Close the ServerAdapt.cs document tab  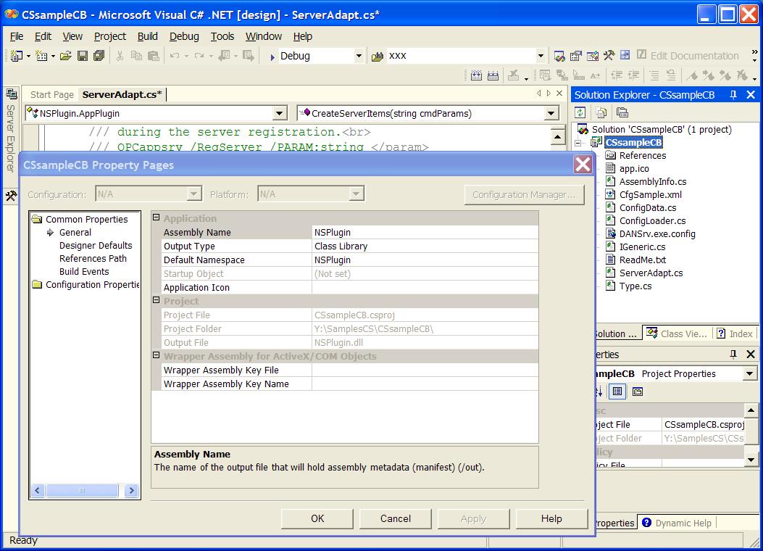point(559,93)
